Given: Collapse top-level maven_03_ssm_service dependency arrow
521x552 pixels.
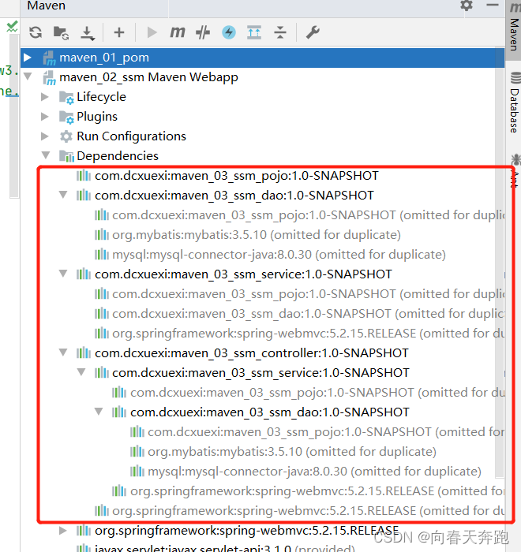Looking at the screenshot, I should 63,273.
